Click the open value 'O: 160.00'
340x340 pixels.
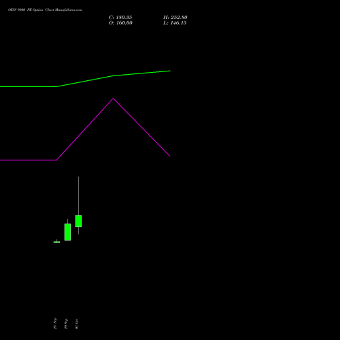pos(120,23)
